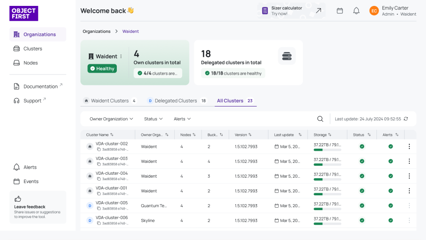
Task: Switch to Delegated Clusters tab
Action: click(x=177, y=101)
